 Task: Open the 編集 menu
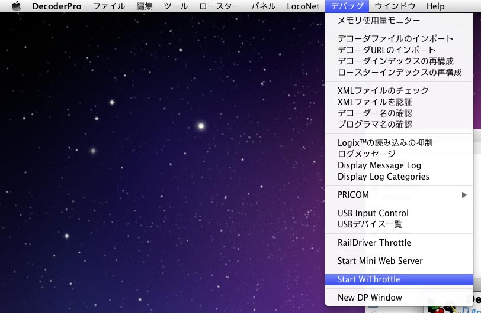pyautogui.click(x=144, y=6)
